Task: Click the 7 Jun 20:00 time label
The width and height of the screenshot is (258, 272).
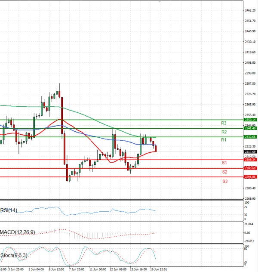Action: (77, 269)
